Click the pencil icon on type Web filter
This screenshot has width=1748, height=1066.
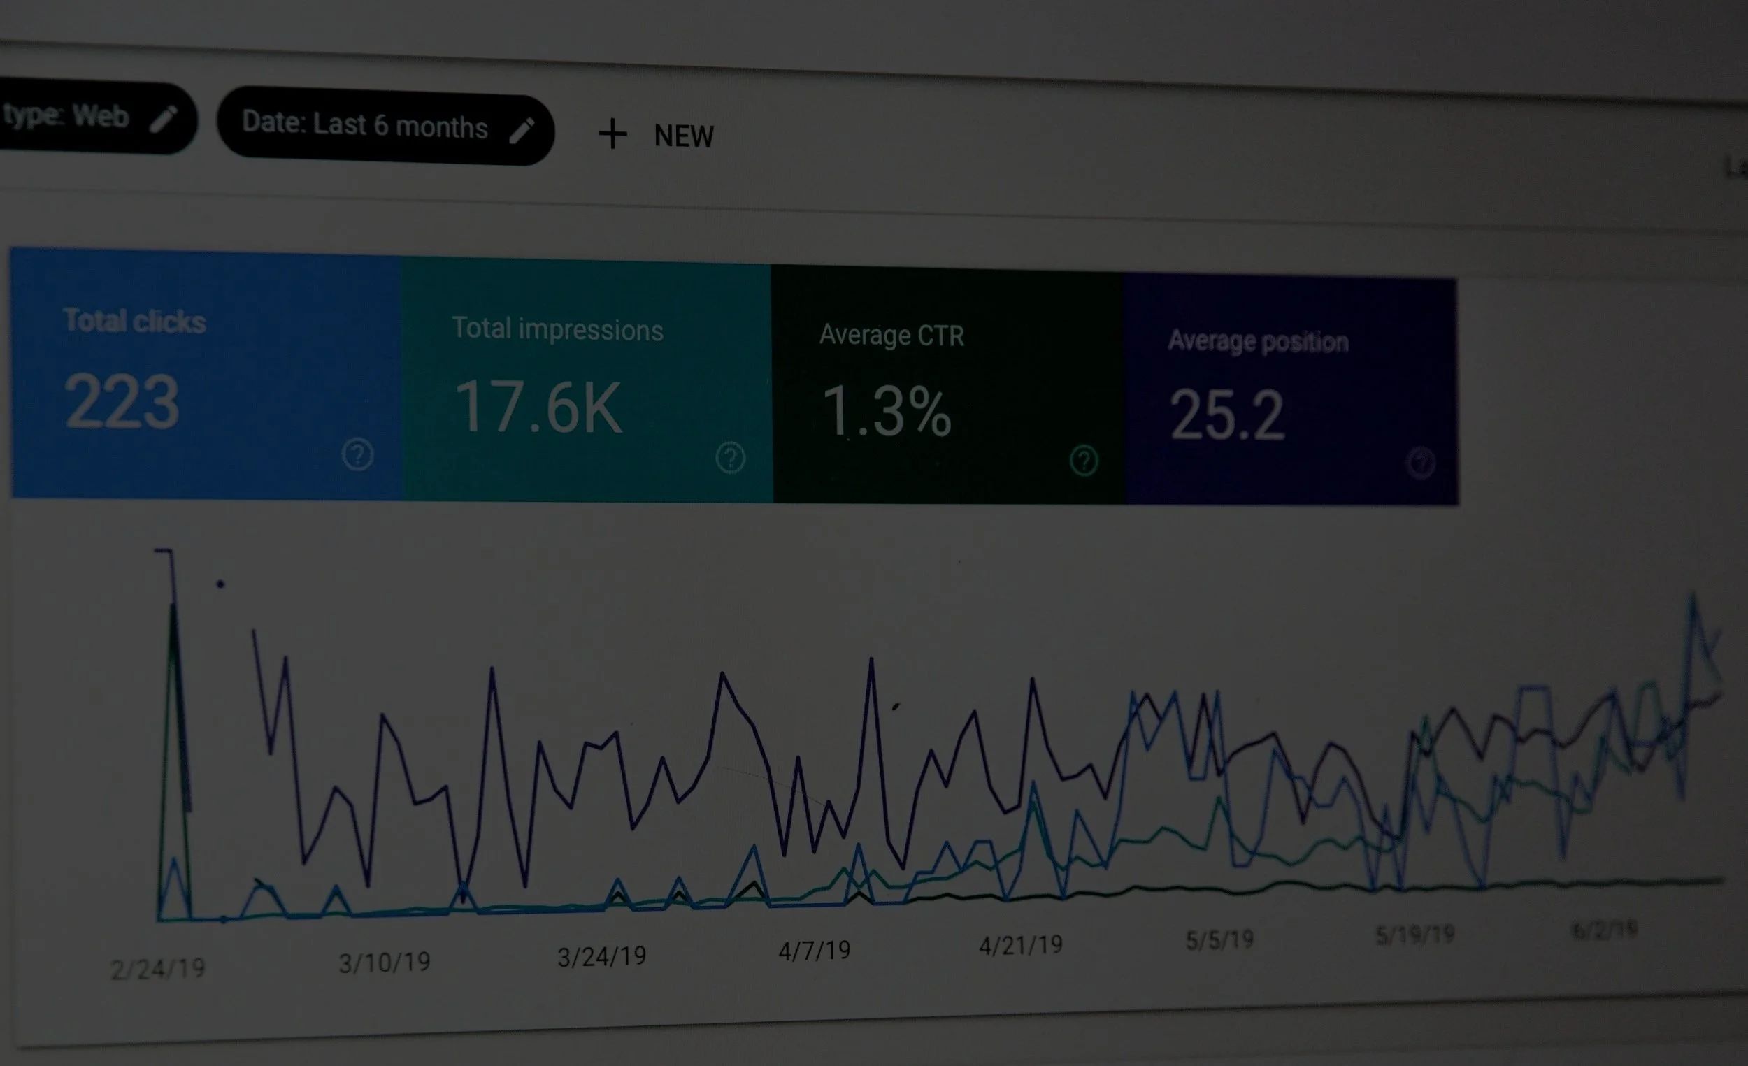point(163,118)
